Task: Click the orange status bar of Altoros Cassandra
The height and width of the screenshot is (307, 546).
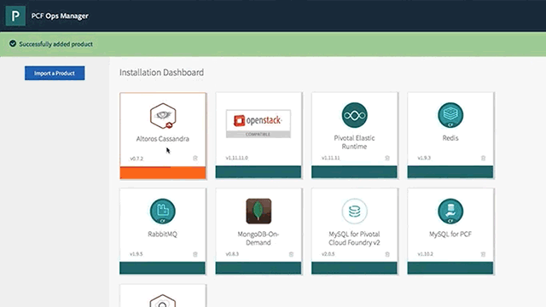Action: pyautogui.click(x=163, y=172)
